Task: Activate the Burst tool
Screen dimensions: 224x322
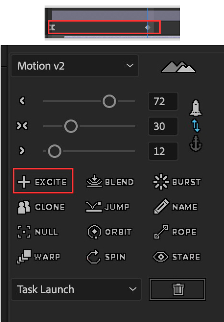Action: point(177,182)
